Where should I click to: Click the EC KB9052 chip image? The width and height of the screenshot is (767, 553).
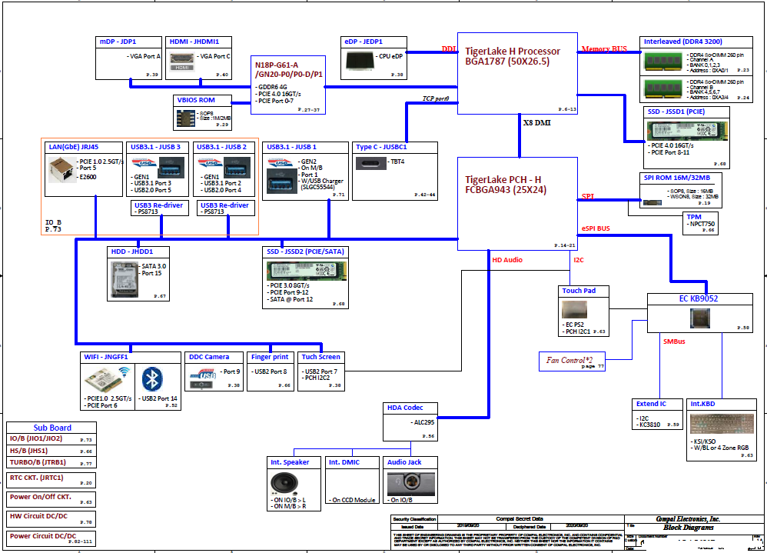[700, 318]
